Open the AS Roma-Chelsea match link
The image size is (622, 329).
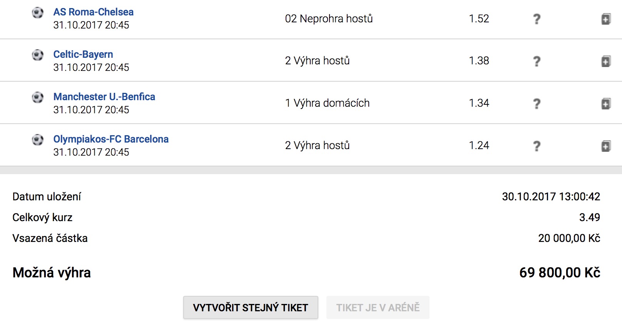(x=94, y=12)
